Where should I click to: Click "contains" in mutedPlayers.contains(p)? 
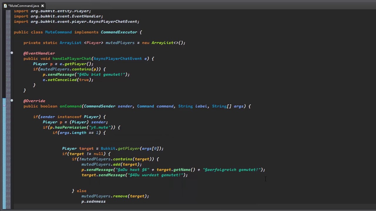[81, 69]
